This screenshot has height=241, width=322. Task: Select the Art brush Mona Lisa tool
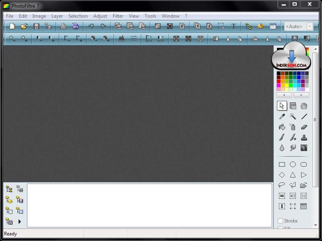tap(304, 148)
